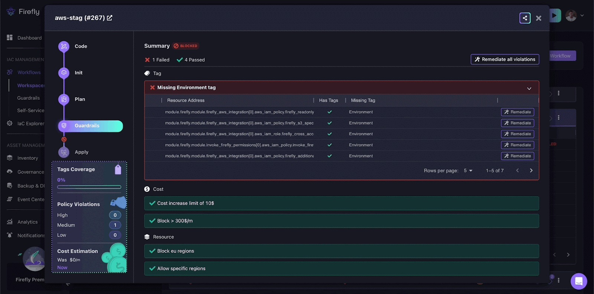Click the Analytics sidebar icon

10,222
